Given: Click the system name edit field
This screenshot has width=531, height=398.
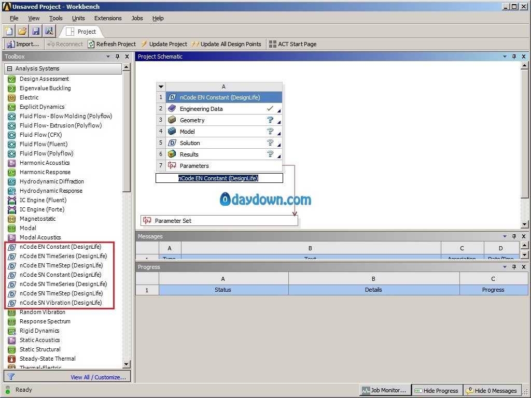Looking at the screenshot, I should [219, 178].
